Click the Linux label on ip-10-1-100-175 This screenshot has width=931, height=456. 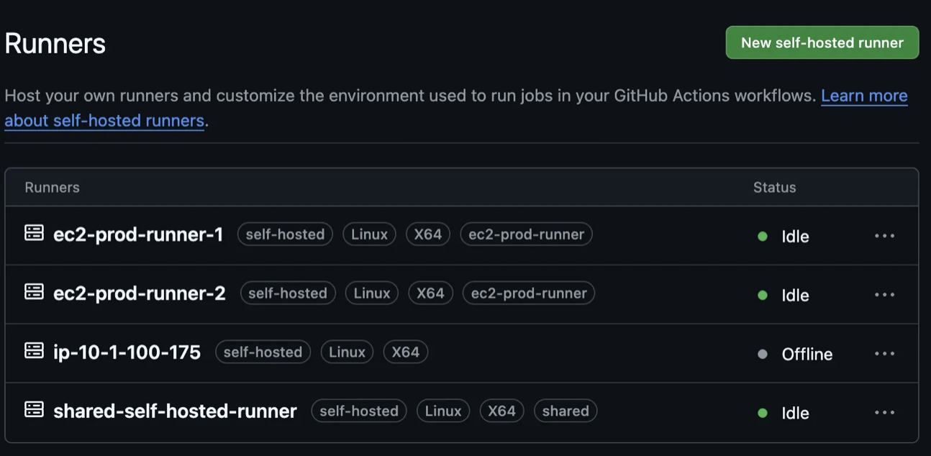click(347, 352)
